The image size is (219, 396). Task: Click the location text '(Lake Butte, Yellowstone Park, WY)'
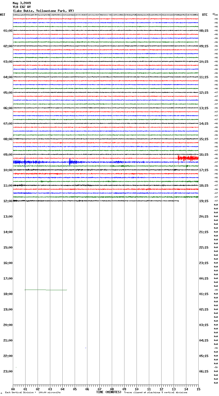[x=43, y=11]
